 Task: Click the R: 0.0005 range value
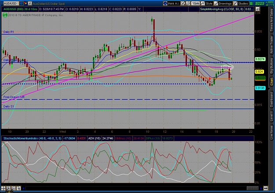130,9
